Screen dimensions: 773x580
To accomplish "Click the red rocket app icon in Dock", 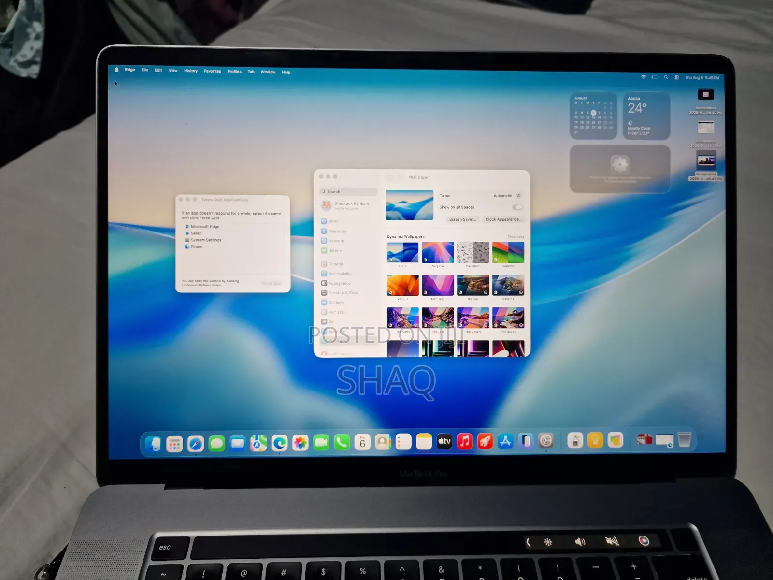I will point(485,441).
